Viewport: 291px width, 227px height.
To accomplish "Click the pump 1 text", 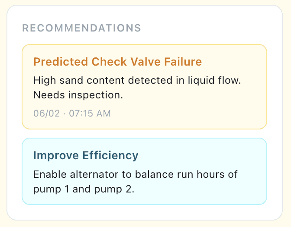I will (51, 189).
